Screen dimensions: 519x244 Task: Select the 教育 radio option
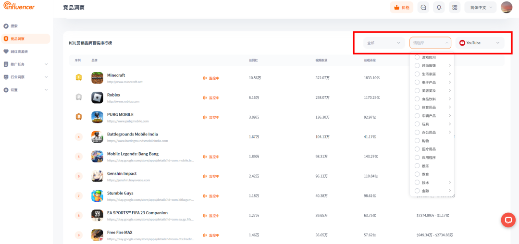coord(417,174)
